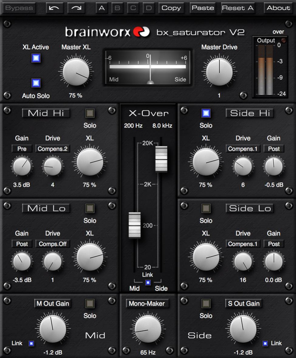
Task: Click the Mid Lo label
Action: [46, 208]
